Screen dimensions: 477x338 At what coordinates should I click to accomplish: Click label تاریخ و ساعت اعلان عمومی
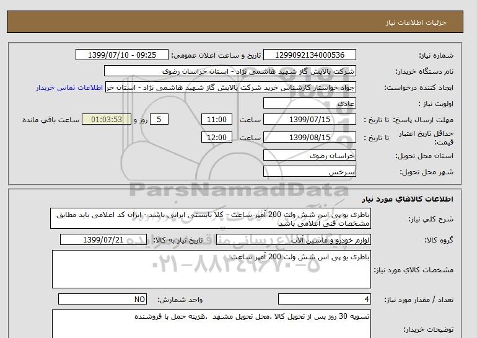(x=216, y=55)
